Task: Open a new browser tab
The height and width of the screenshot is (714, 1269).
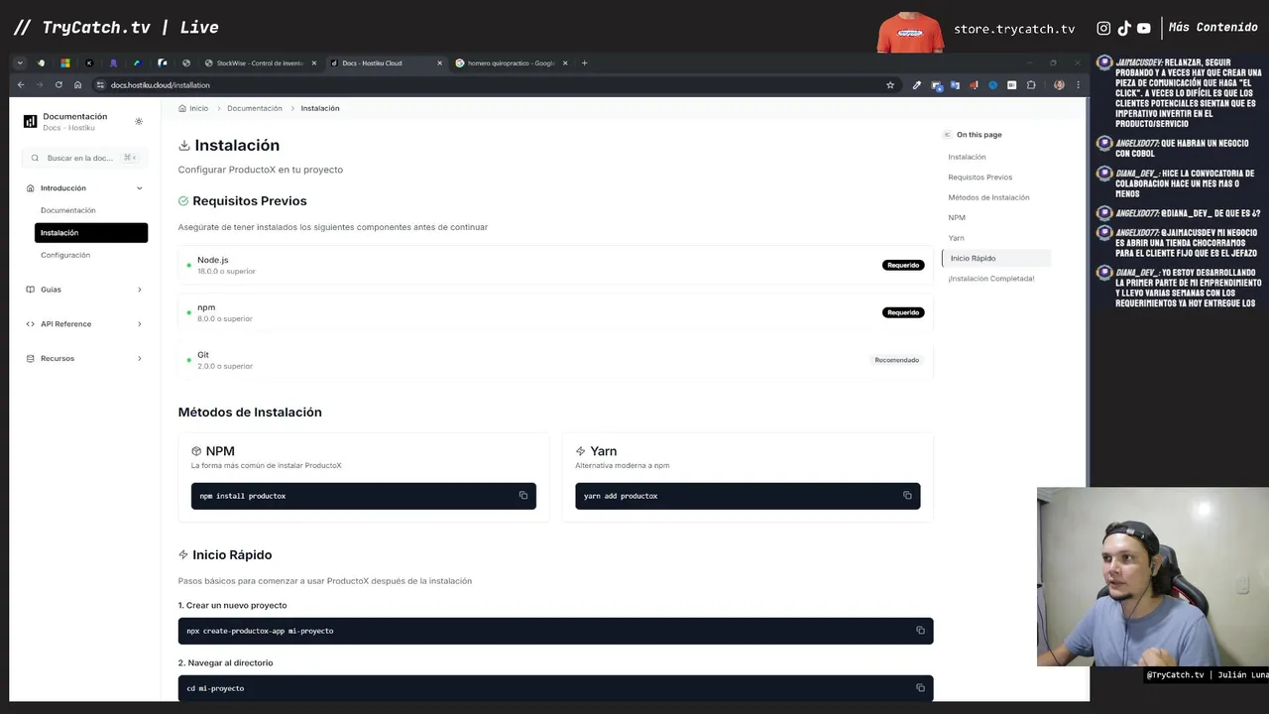Action: pos(584,63)
